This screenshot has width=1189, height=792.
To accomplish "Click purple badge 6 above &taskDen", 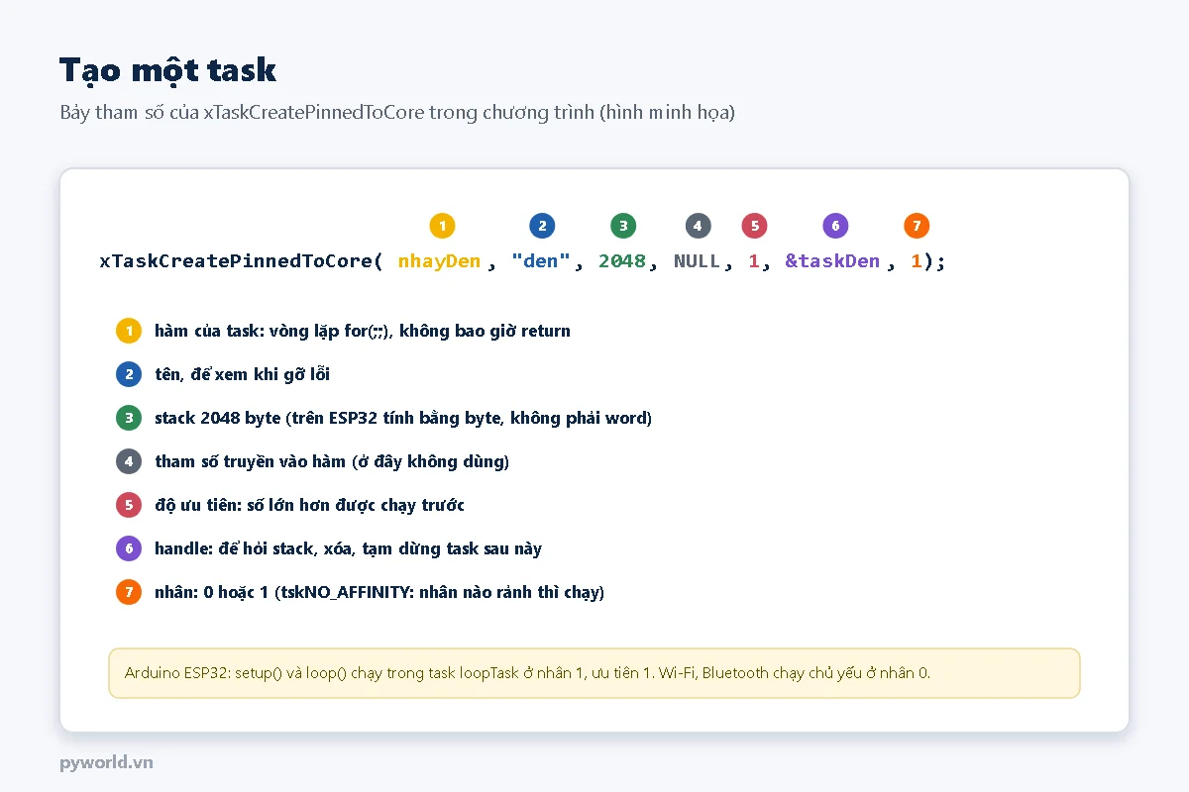I will click(x=835, y=226).
